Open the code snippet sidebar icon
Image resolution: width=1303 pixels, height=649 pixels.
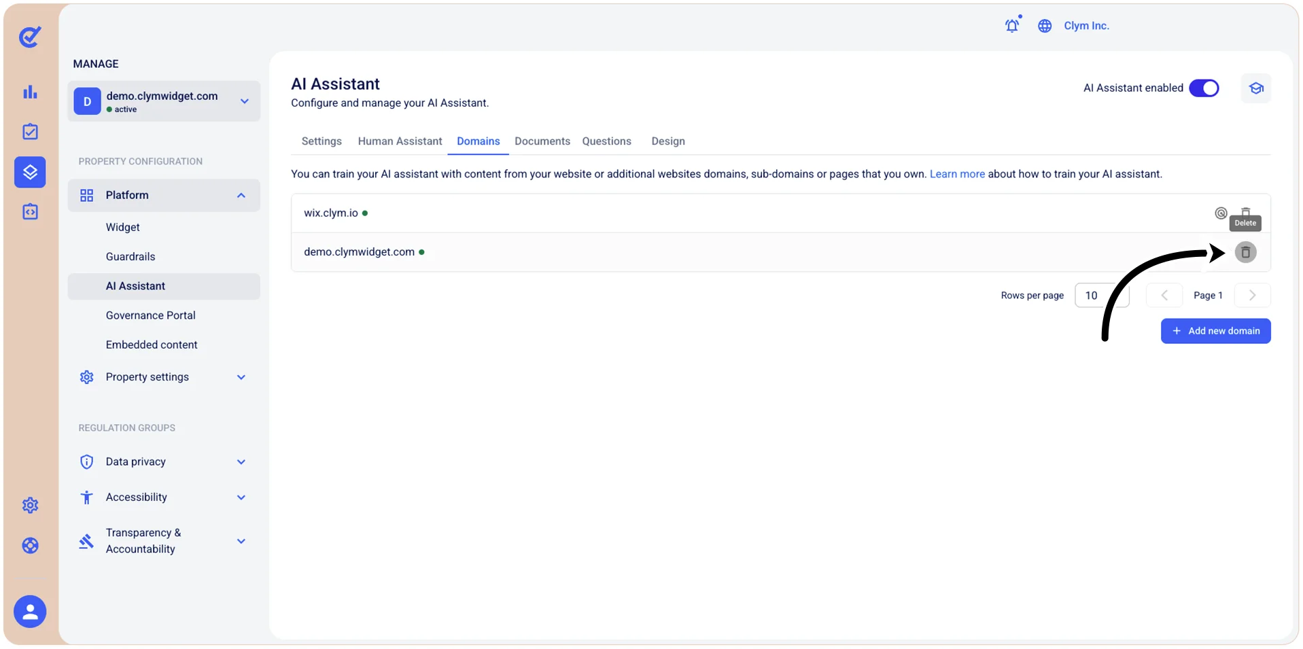coord(30,212)
